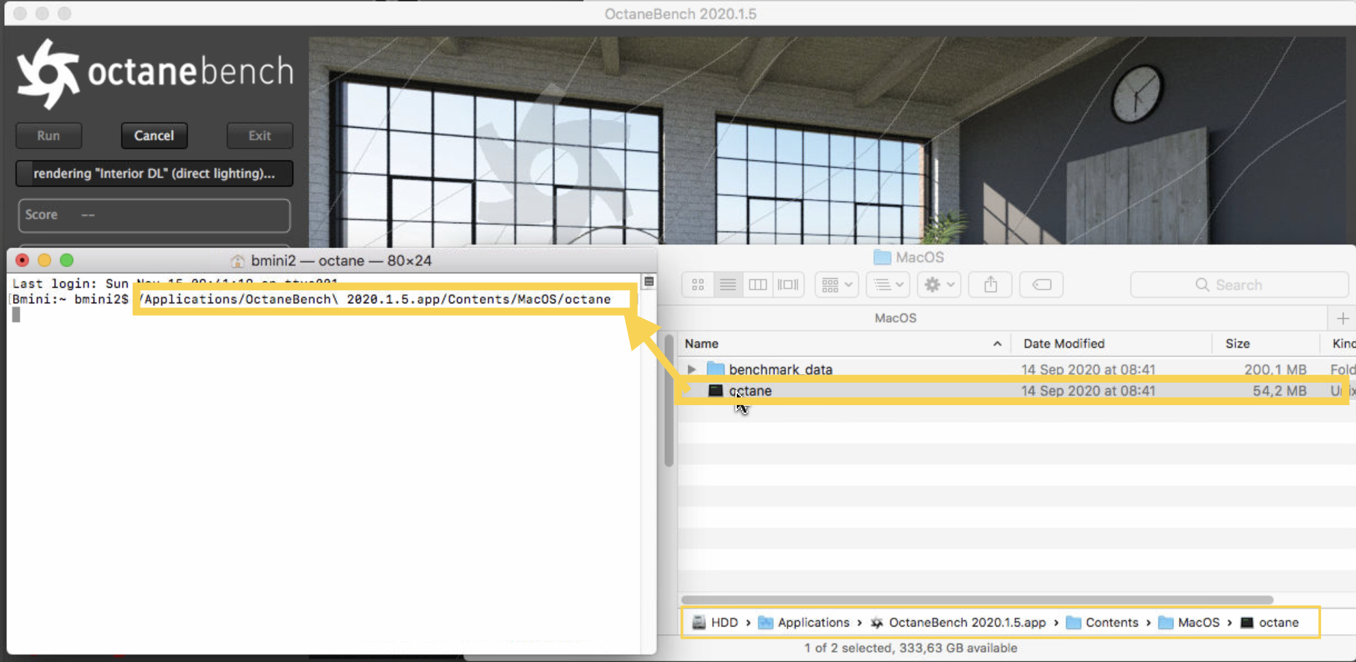The image size is (1356, 662).
Task: Click the Finder vertical scrollbar
Action: 668,401
